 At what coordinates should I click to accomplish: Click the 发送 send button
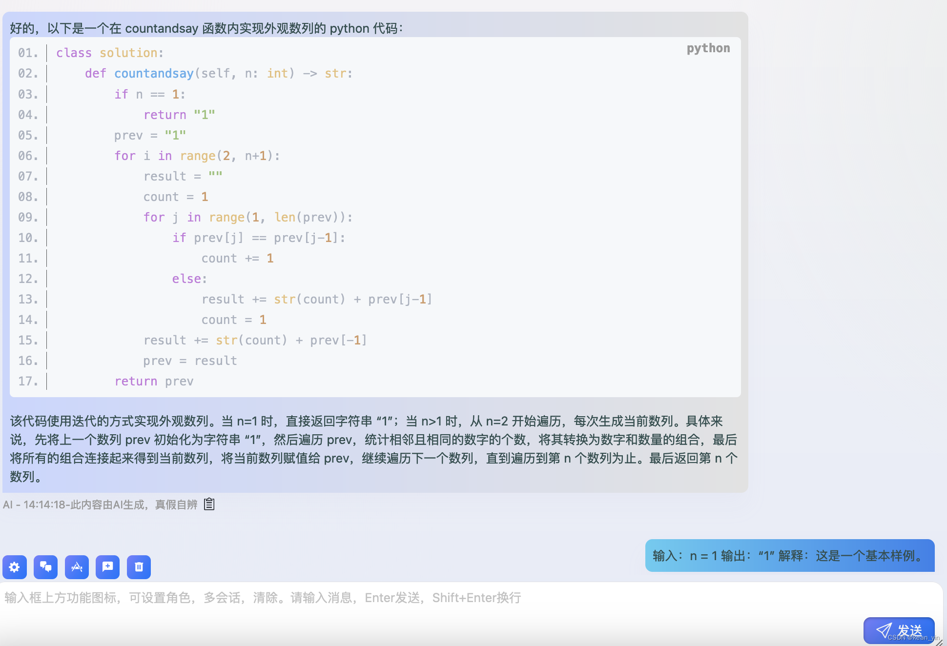click(899, 630)
